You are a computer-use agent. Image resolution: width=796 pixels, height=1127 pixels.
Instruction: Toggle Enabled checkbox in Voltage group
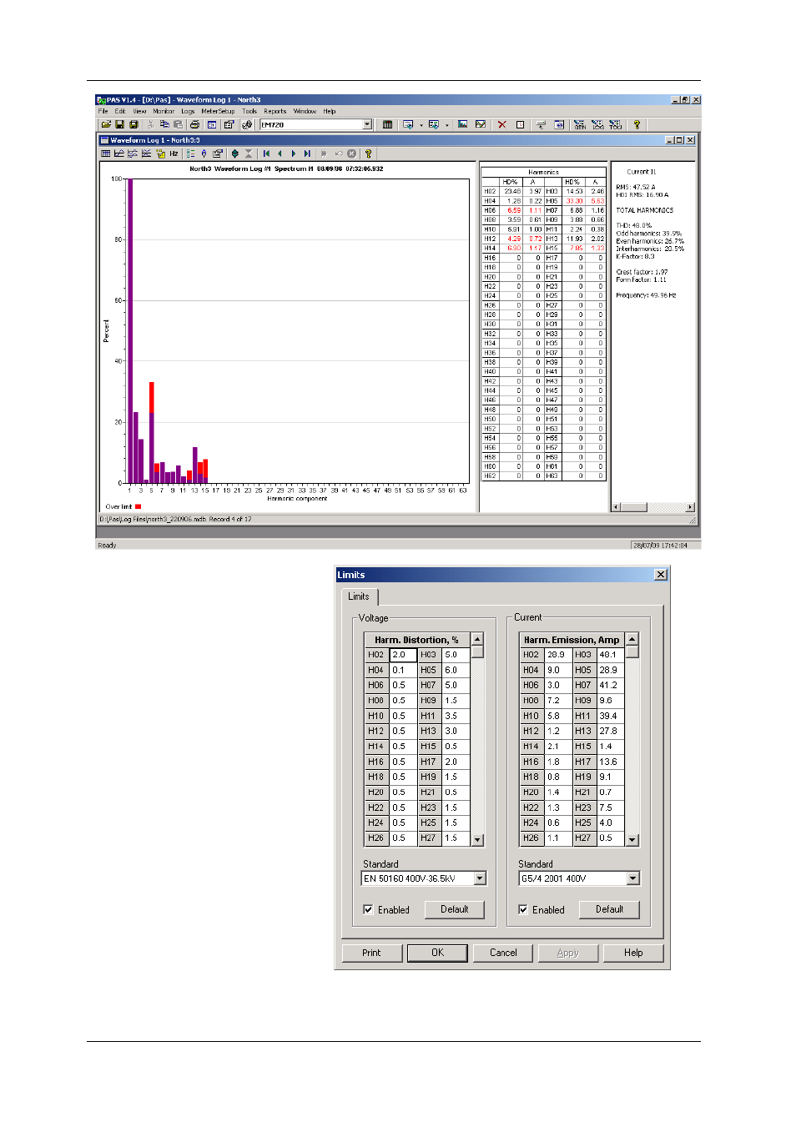(x=368, y=909)
